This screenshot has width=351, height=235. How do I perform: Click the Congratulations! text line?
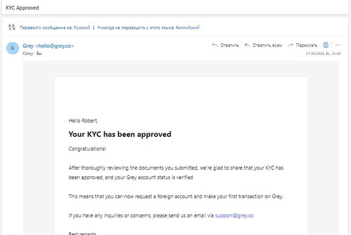(x=87, y=149)
